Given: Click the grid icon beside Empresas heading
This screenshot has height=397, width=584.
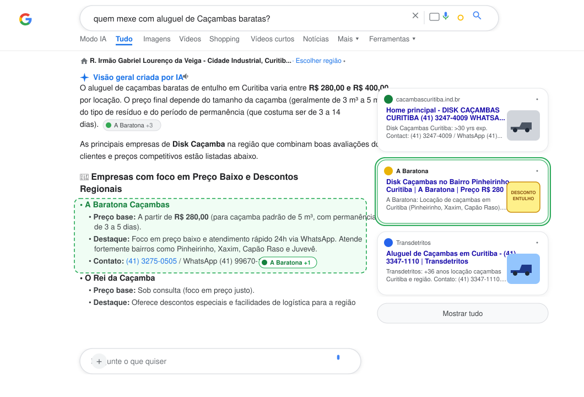Looking at the screenshot, I should 84,176.
